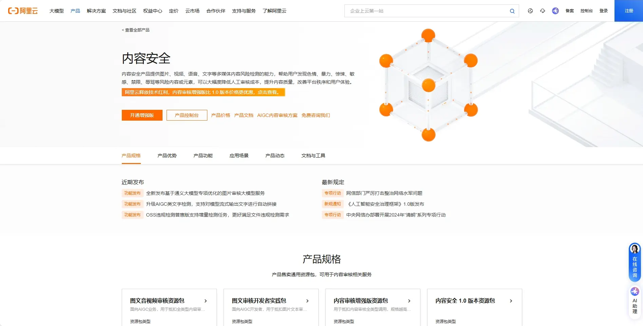Open the compass-shaped icon in header
The image size is (643, 326).
click(x=530, y=11)
